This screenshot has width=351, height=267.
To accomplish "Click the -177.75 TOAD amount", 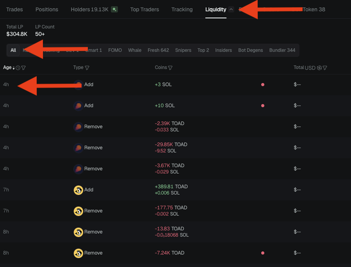I will pos(171,208).
